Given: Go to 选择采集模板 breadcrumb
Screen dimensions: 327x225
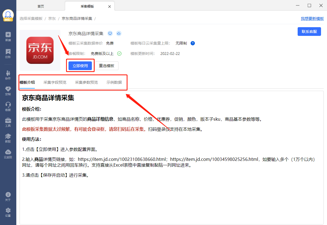Looking at the screenshot, I should point(31,18).
